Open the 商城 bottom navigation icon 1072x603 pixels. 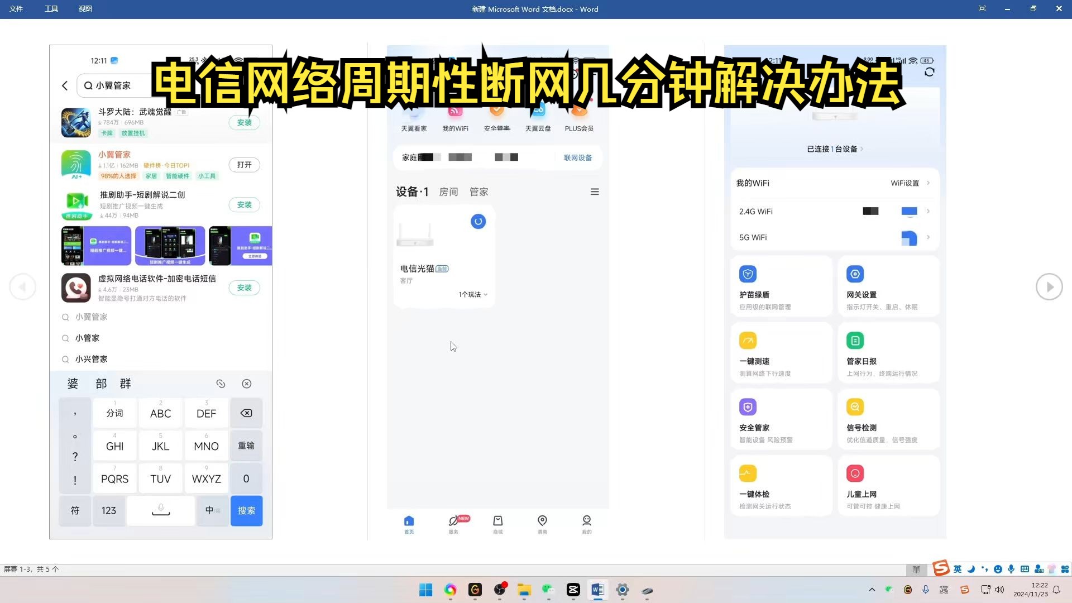(x=498, y=524)
